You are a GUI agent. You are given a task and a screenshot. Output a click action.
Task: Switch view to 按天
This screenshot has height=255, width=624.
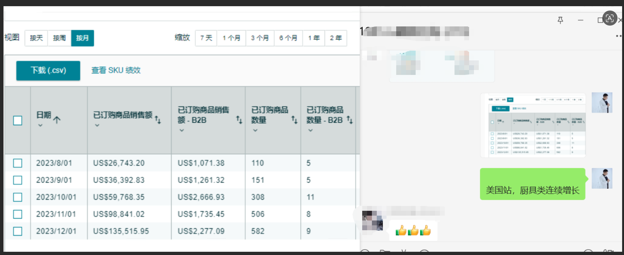(36, 38)
